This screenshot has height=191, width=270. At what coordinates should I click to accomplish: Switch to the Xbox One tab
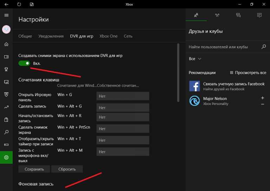click(x=109, y=36)
